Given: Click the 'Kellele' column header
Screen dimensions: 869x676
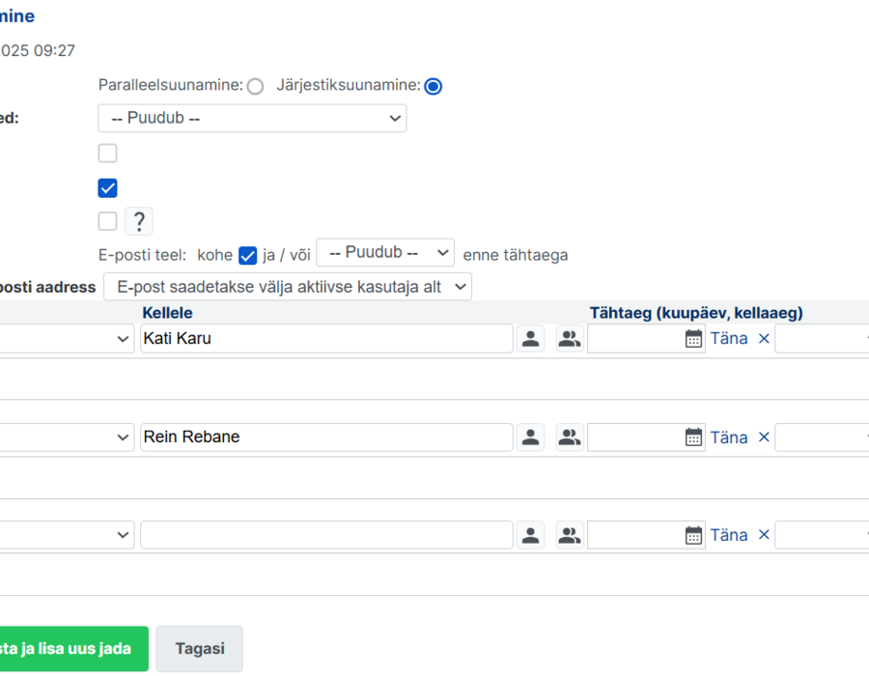Looking at the screenshot, I should [x=167, y=313].
